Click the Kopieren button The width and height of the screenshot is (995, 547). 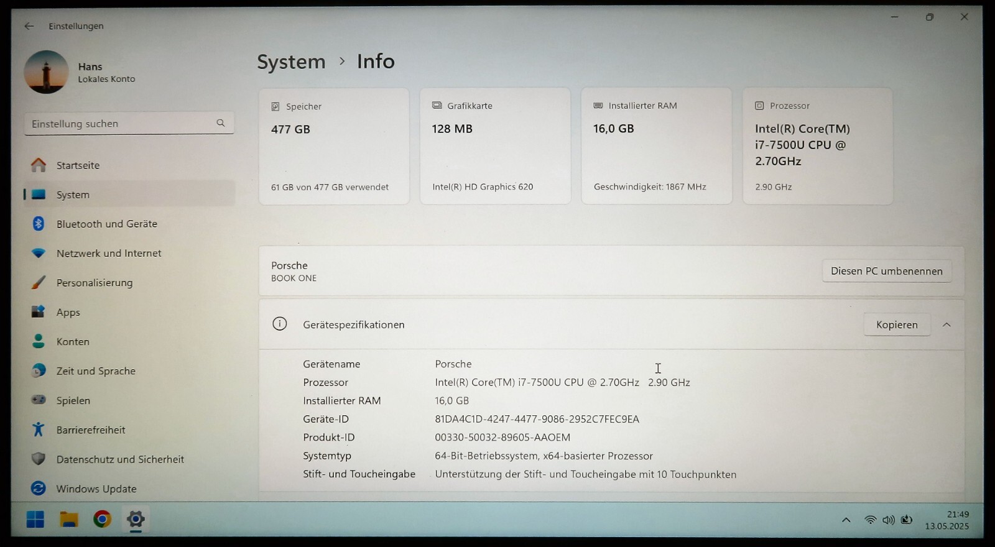tap(897, 324)
